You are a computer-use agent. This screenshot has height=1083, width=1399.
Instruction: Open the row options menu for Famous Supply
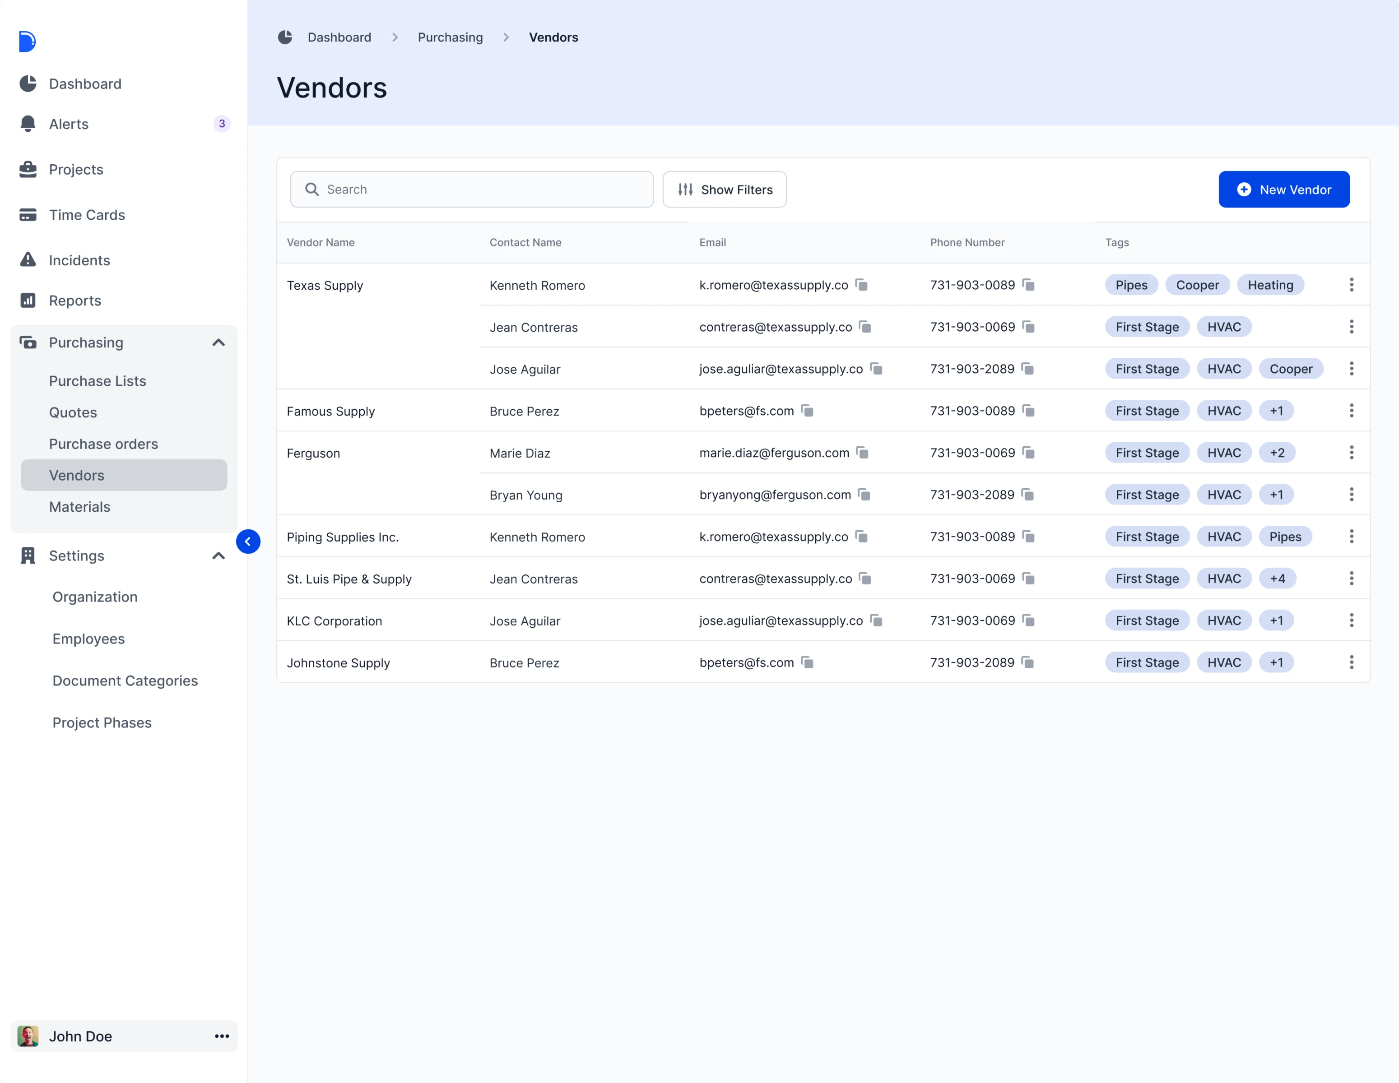point(1351,411)
